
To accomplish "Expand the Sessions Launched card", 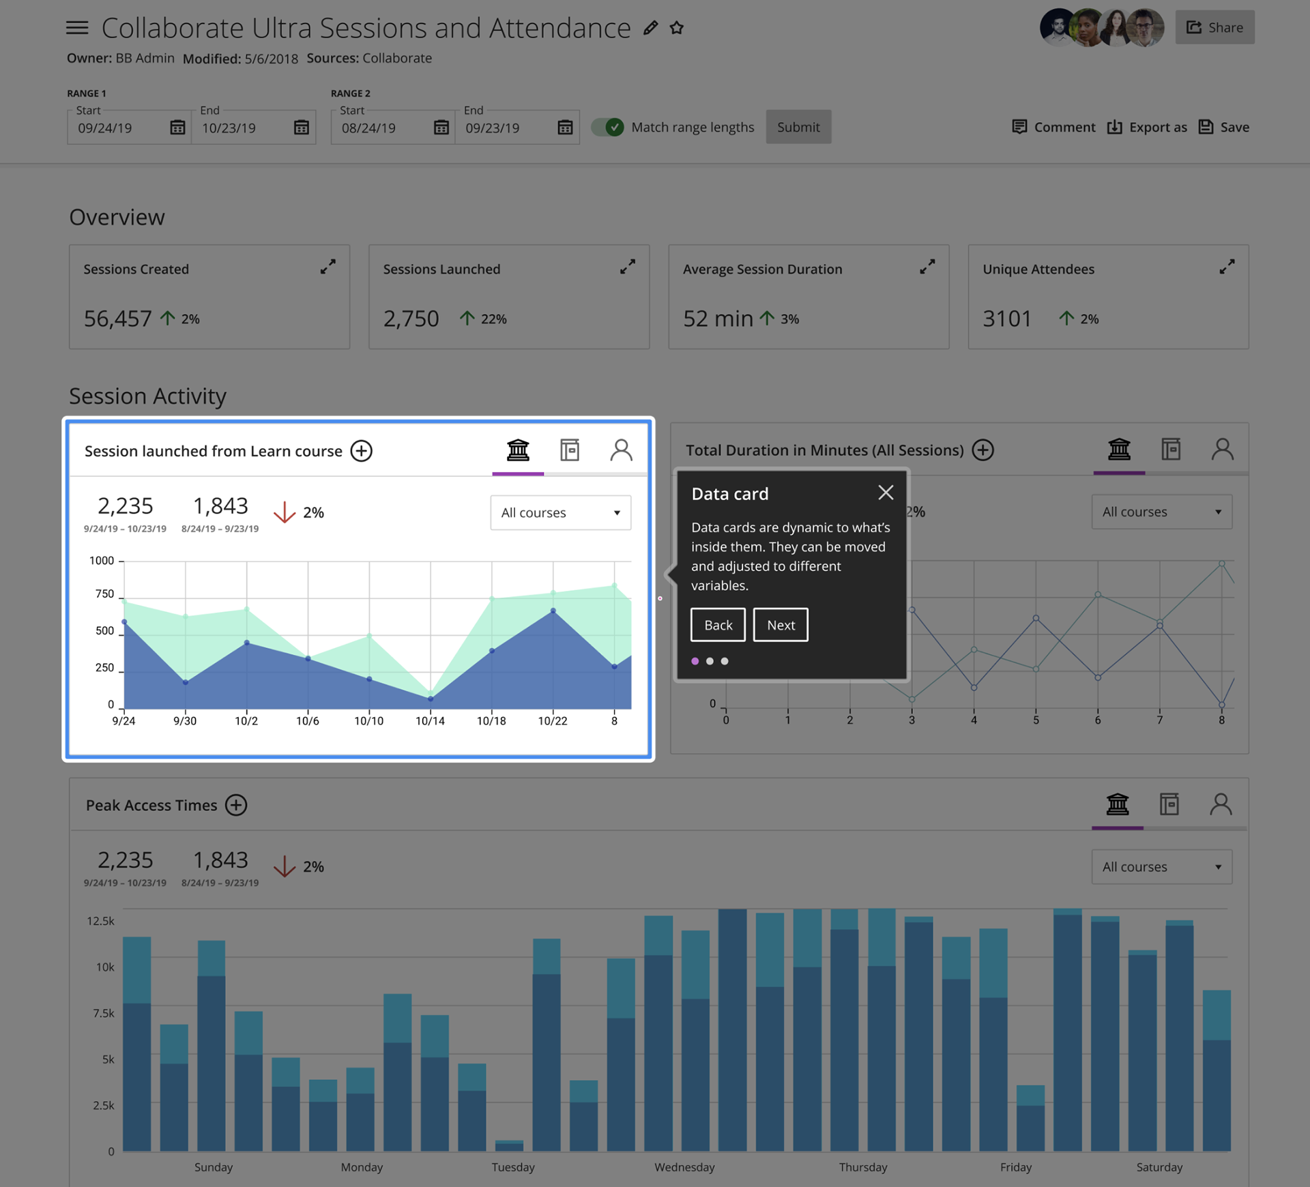I will pyautogui.click(x=628, y=267).
